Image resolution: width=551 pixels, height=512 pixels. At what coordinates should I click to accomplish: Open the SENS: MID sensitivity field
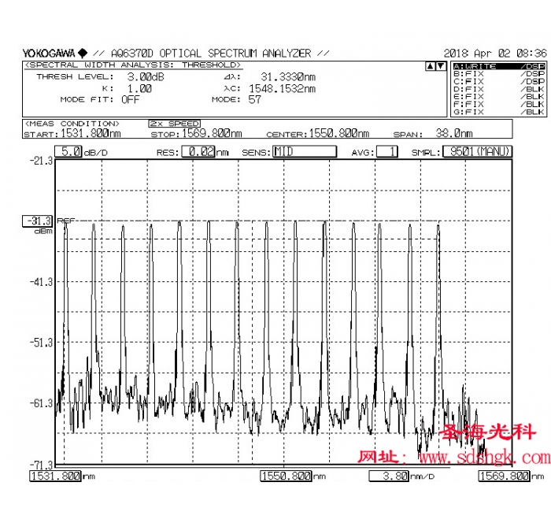tap(304, 152)
